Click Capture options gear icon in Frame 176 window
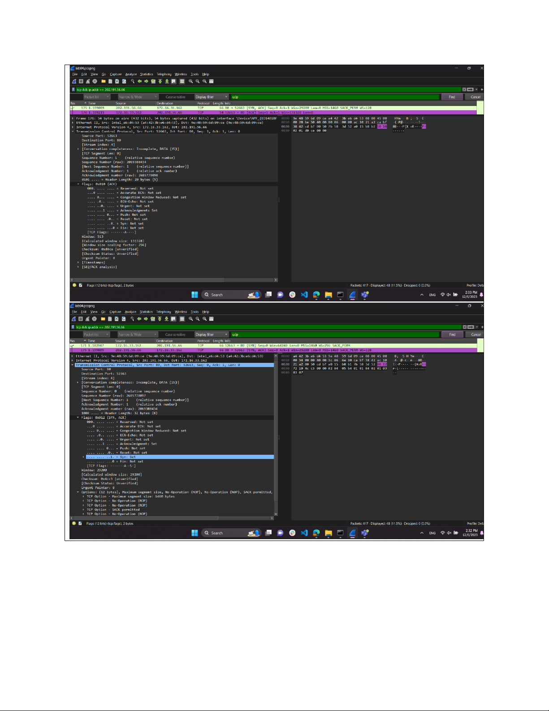 (x=95, y=81)
